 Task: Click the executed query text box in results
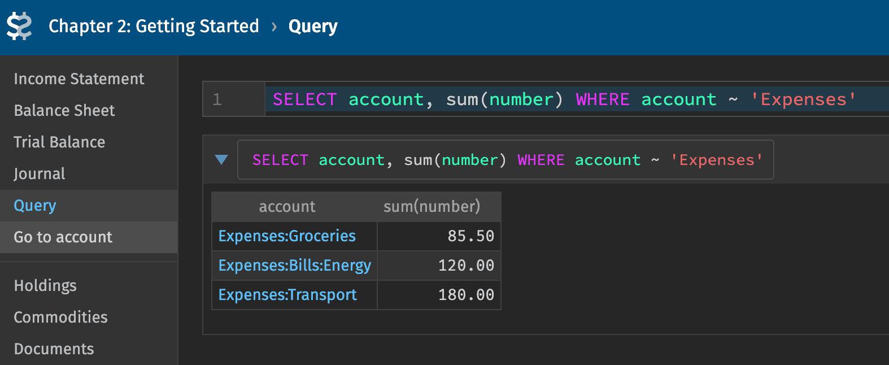coord(505,160)
